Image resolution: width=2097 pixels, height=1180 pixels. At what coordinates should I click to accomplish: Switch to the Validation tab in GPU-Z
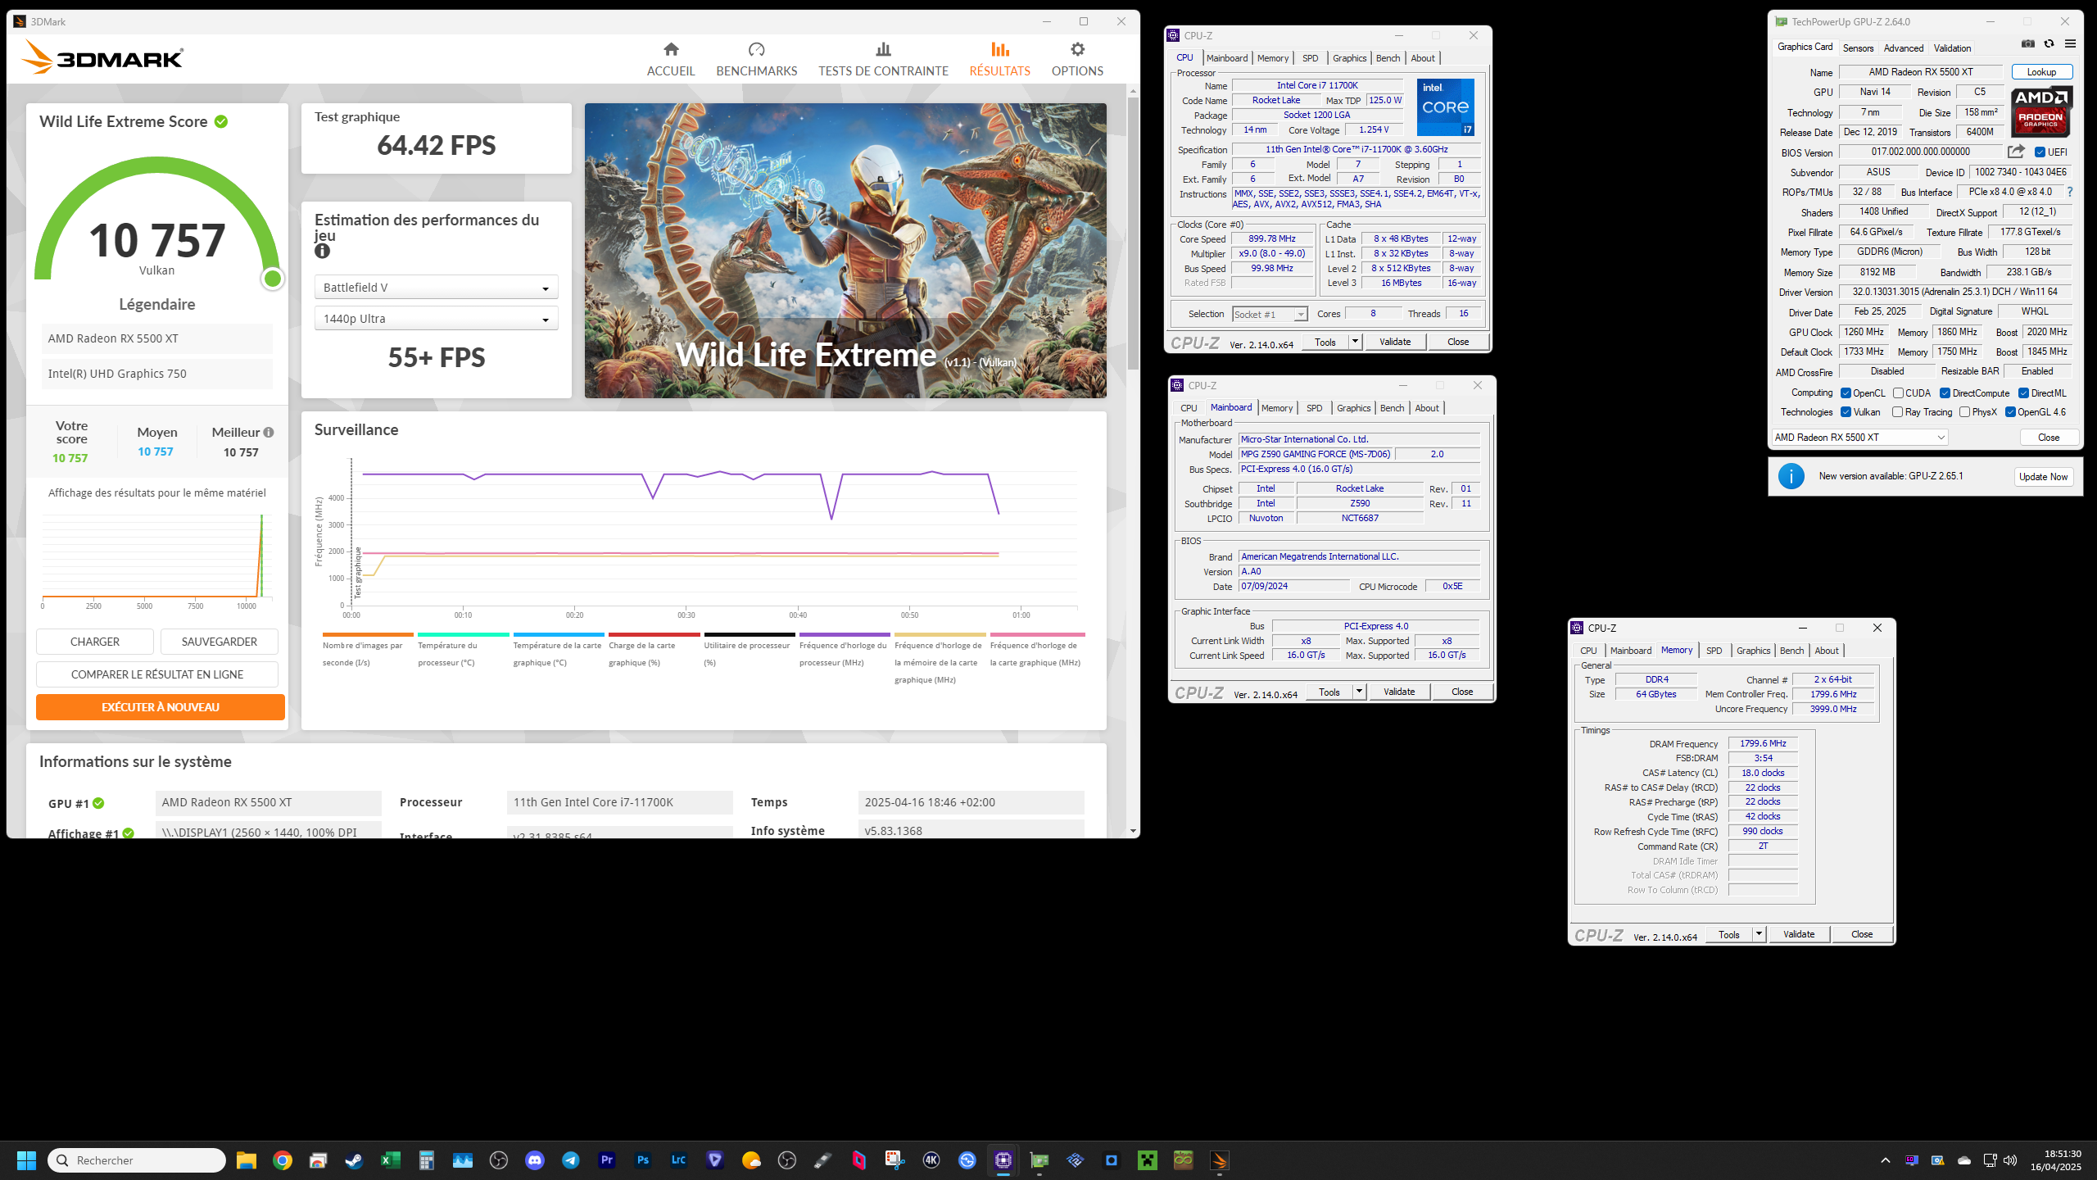(x=1953, y=48)
